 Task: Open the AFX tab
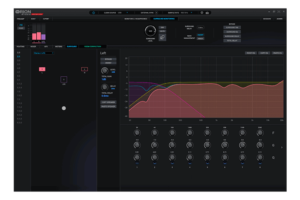pos(46,47)
